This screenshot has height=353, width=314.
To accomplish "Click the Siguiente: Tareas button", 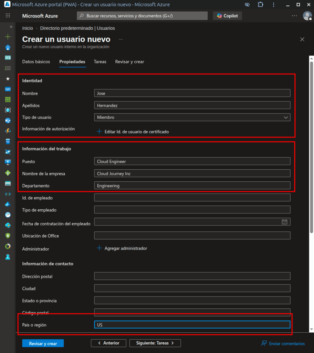I will pyautogui.click(x=155, y=343).
